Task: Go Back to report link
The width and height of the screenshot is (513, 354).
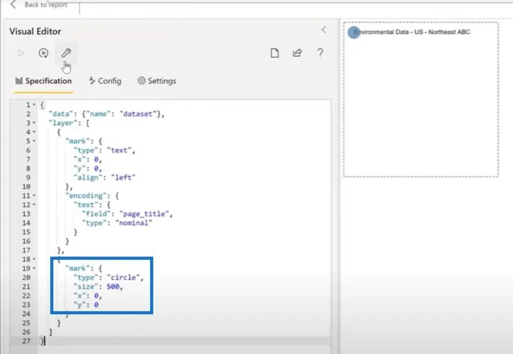Action: (x=46, y=4)
